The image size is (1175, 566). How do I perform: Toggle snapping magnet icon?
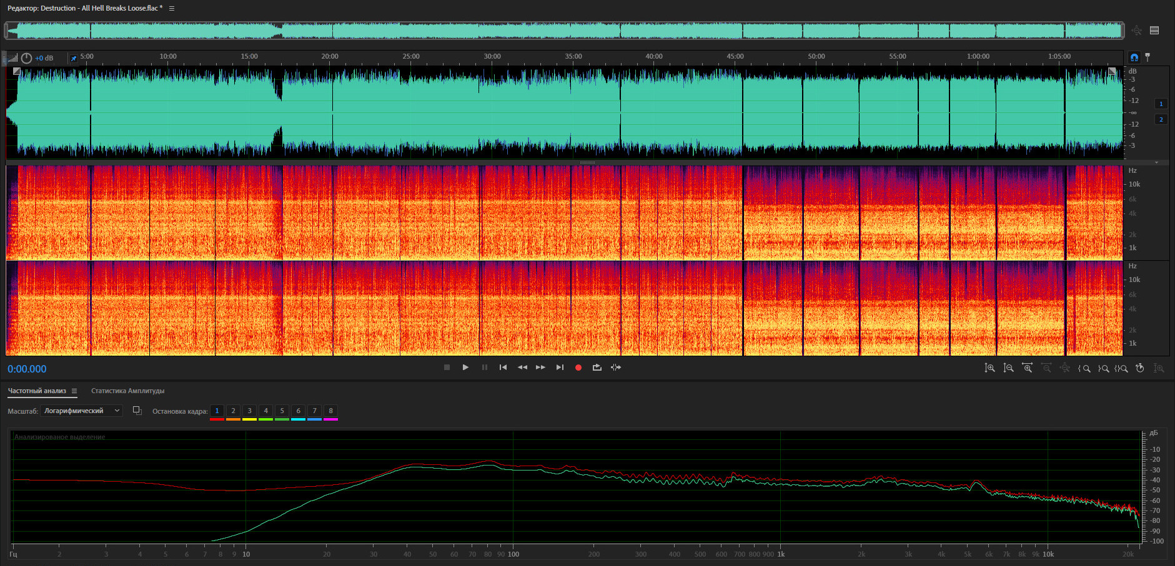1134,57
